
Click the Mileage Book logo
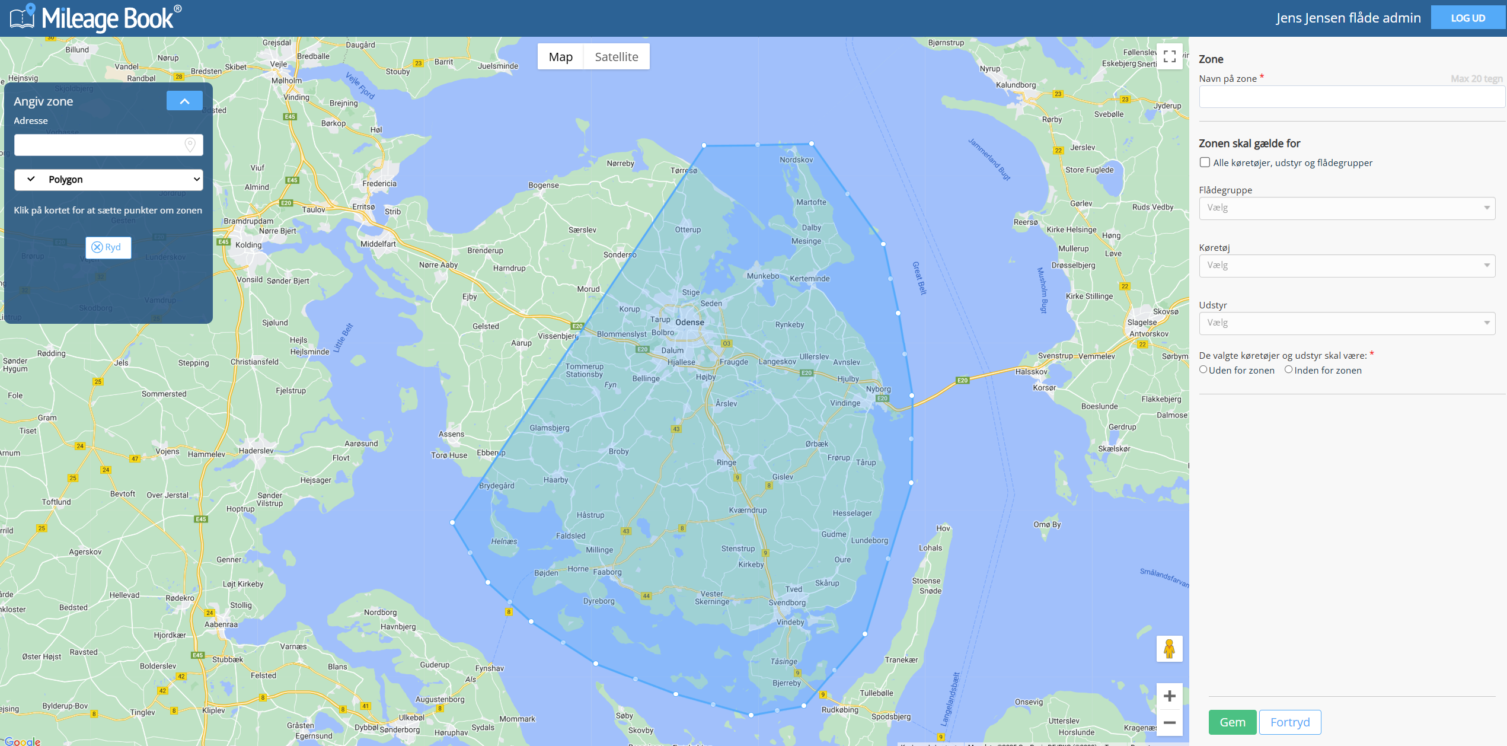95,18
